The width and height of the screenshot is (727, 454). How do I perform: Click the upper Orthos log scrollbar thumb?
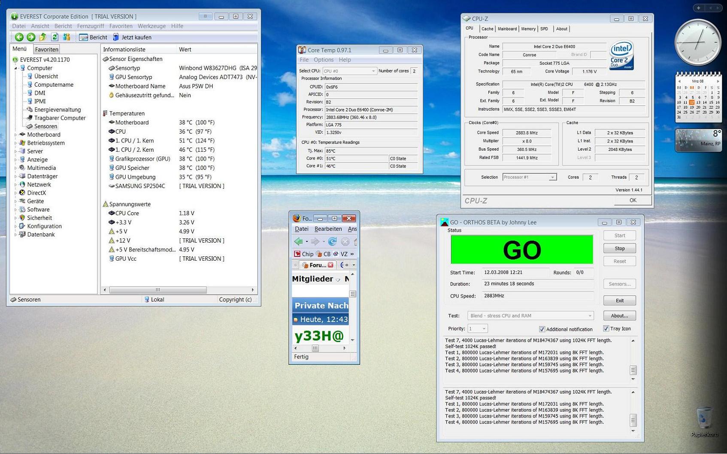(633, 370)
